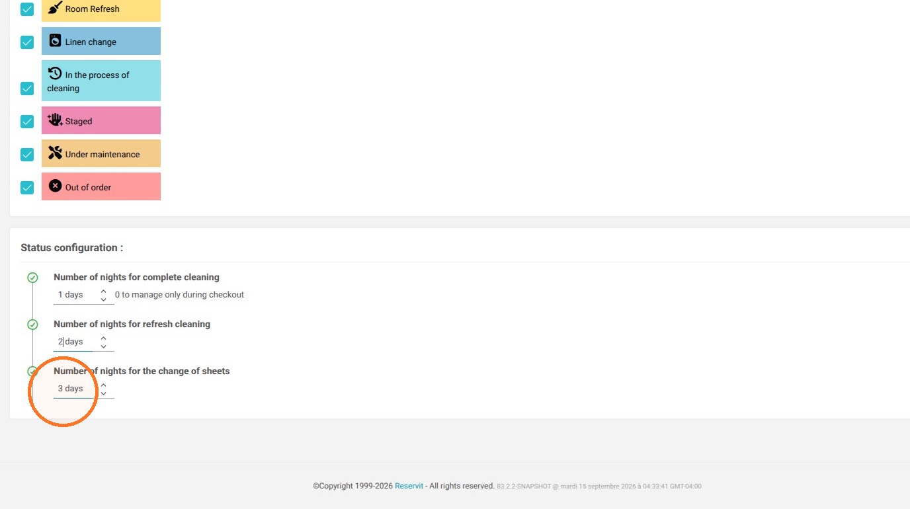This screenshot has width=910, height=509.
Task: Increase nights for complete cleaning with up arrow
Action: [x=103, y=291]
